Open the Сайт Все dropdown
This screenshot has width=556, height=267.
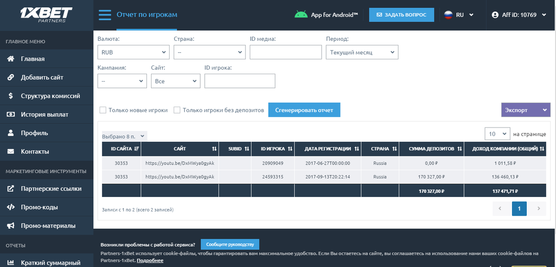[x=176, y=81]
